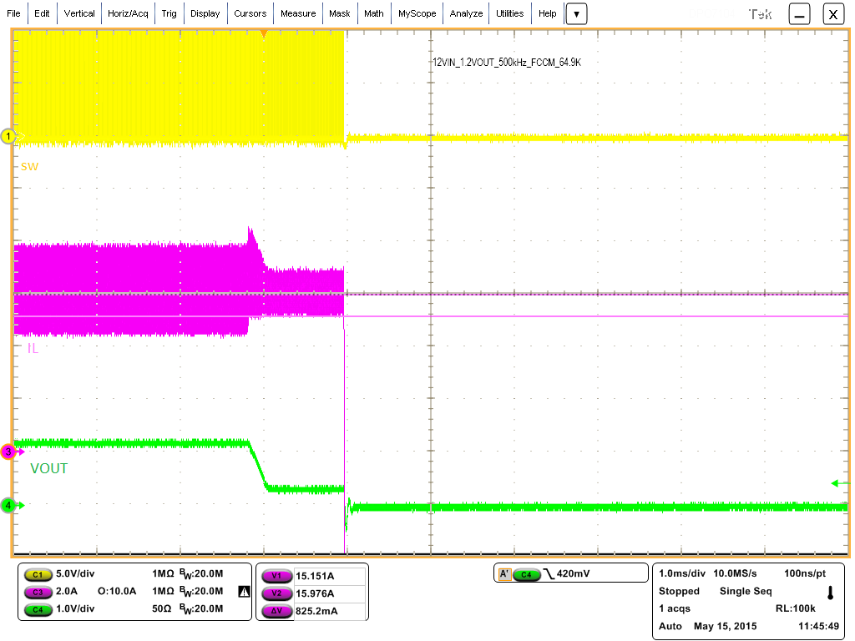This screenshot has height=641, width=855.
Task: Select the V2 cursor readout badge
Action: [276, 592]
